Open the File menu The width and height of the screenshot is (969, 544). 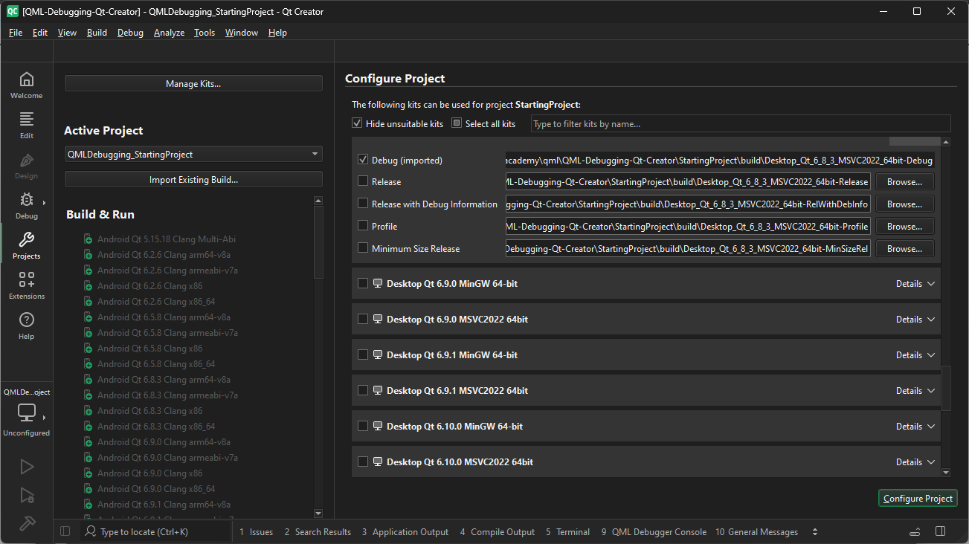[x=16, y=32]
